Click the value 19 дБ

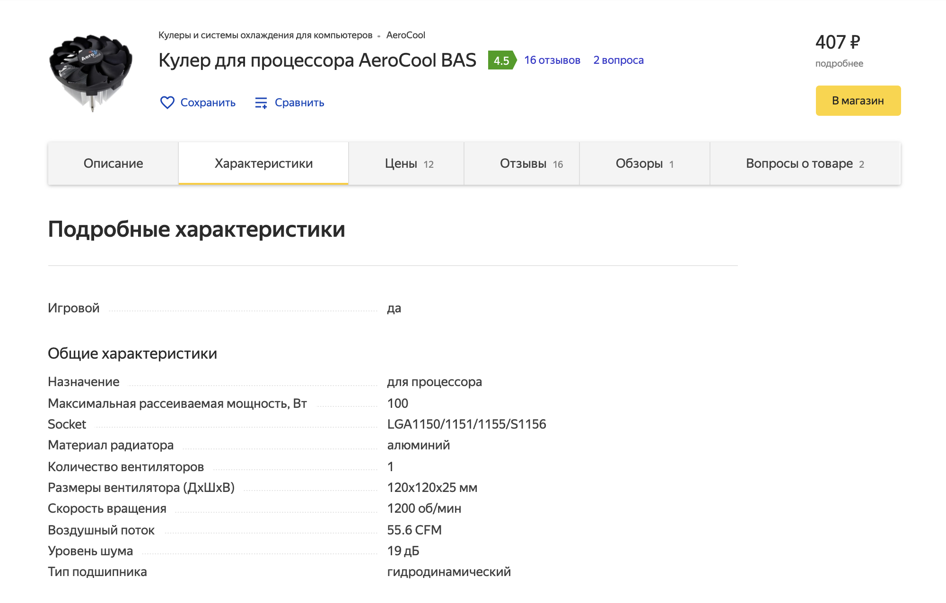(x=403, y=551)
